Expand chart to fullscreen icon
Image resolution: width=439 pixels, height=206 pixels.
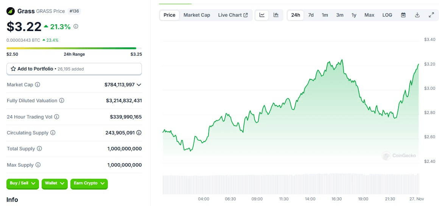click(x=431, y=15)
